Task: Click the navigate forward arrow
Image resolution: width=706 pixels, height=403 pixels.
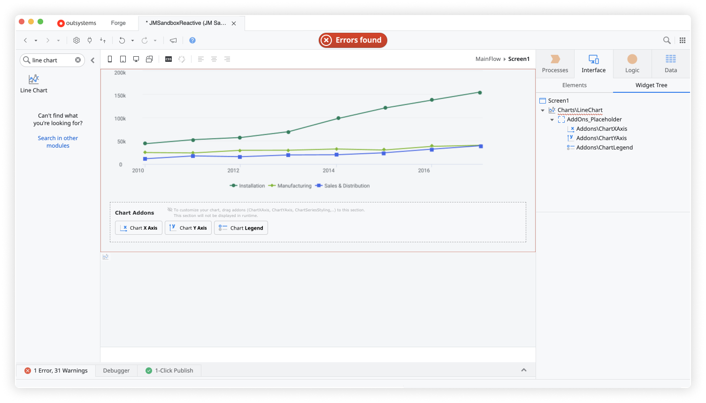Action: pos(47,40)
